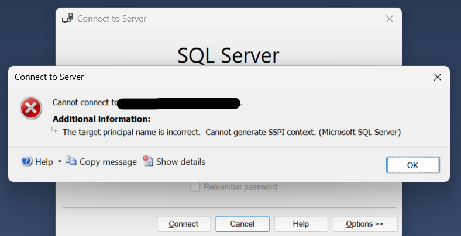
Task: Click the Show details icon
Action: point(148,161)
